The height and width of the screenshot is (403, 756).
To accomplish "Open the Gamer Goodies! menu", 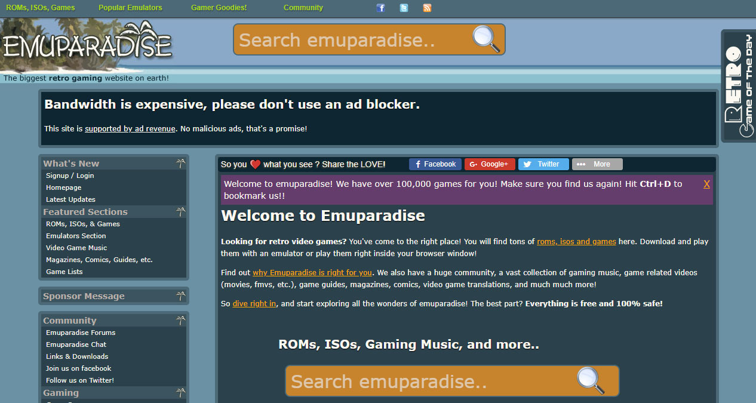I will pos(218,8).
